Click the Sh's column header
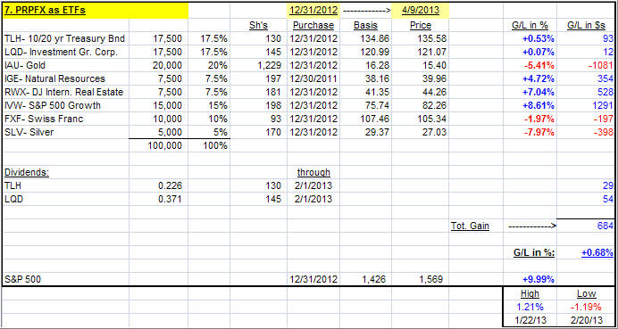618x329 pixels. (259, 25)
